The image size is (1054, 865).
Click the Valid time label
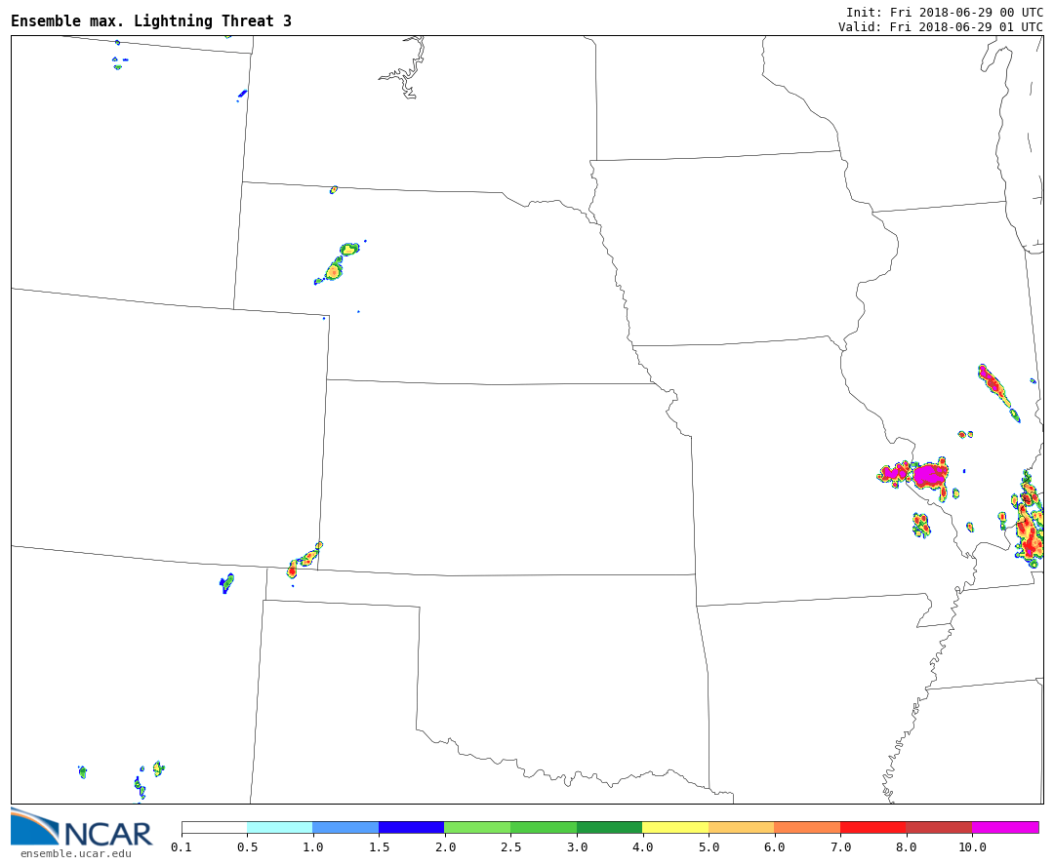940,26
